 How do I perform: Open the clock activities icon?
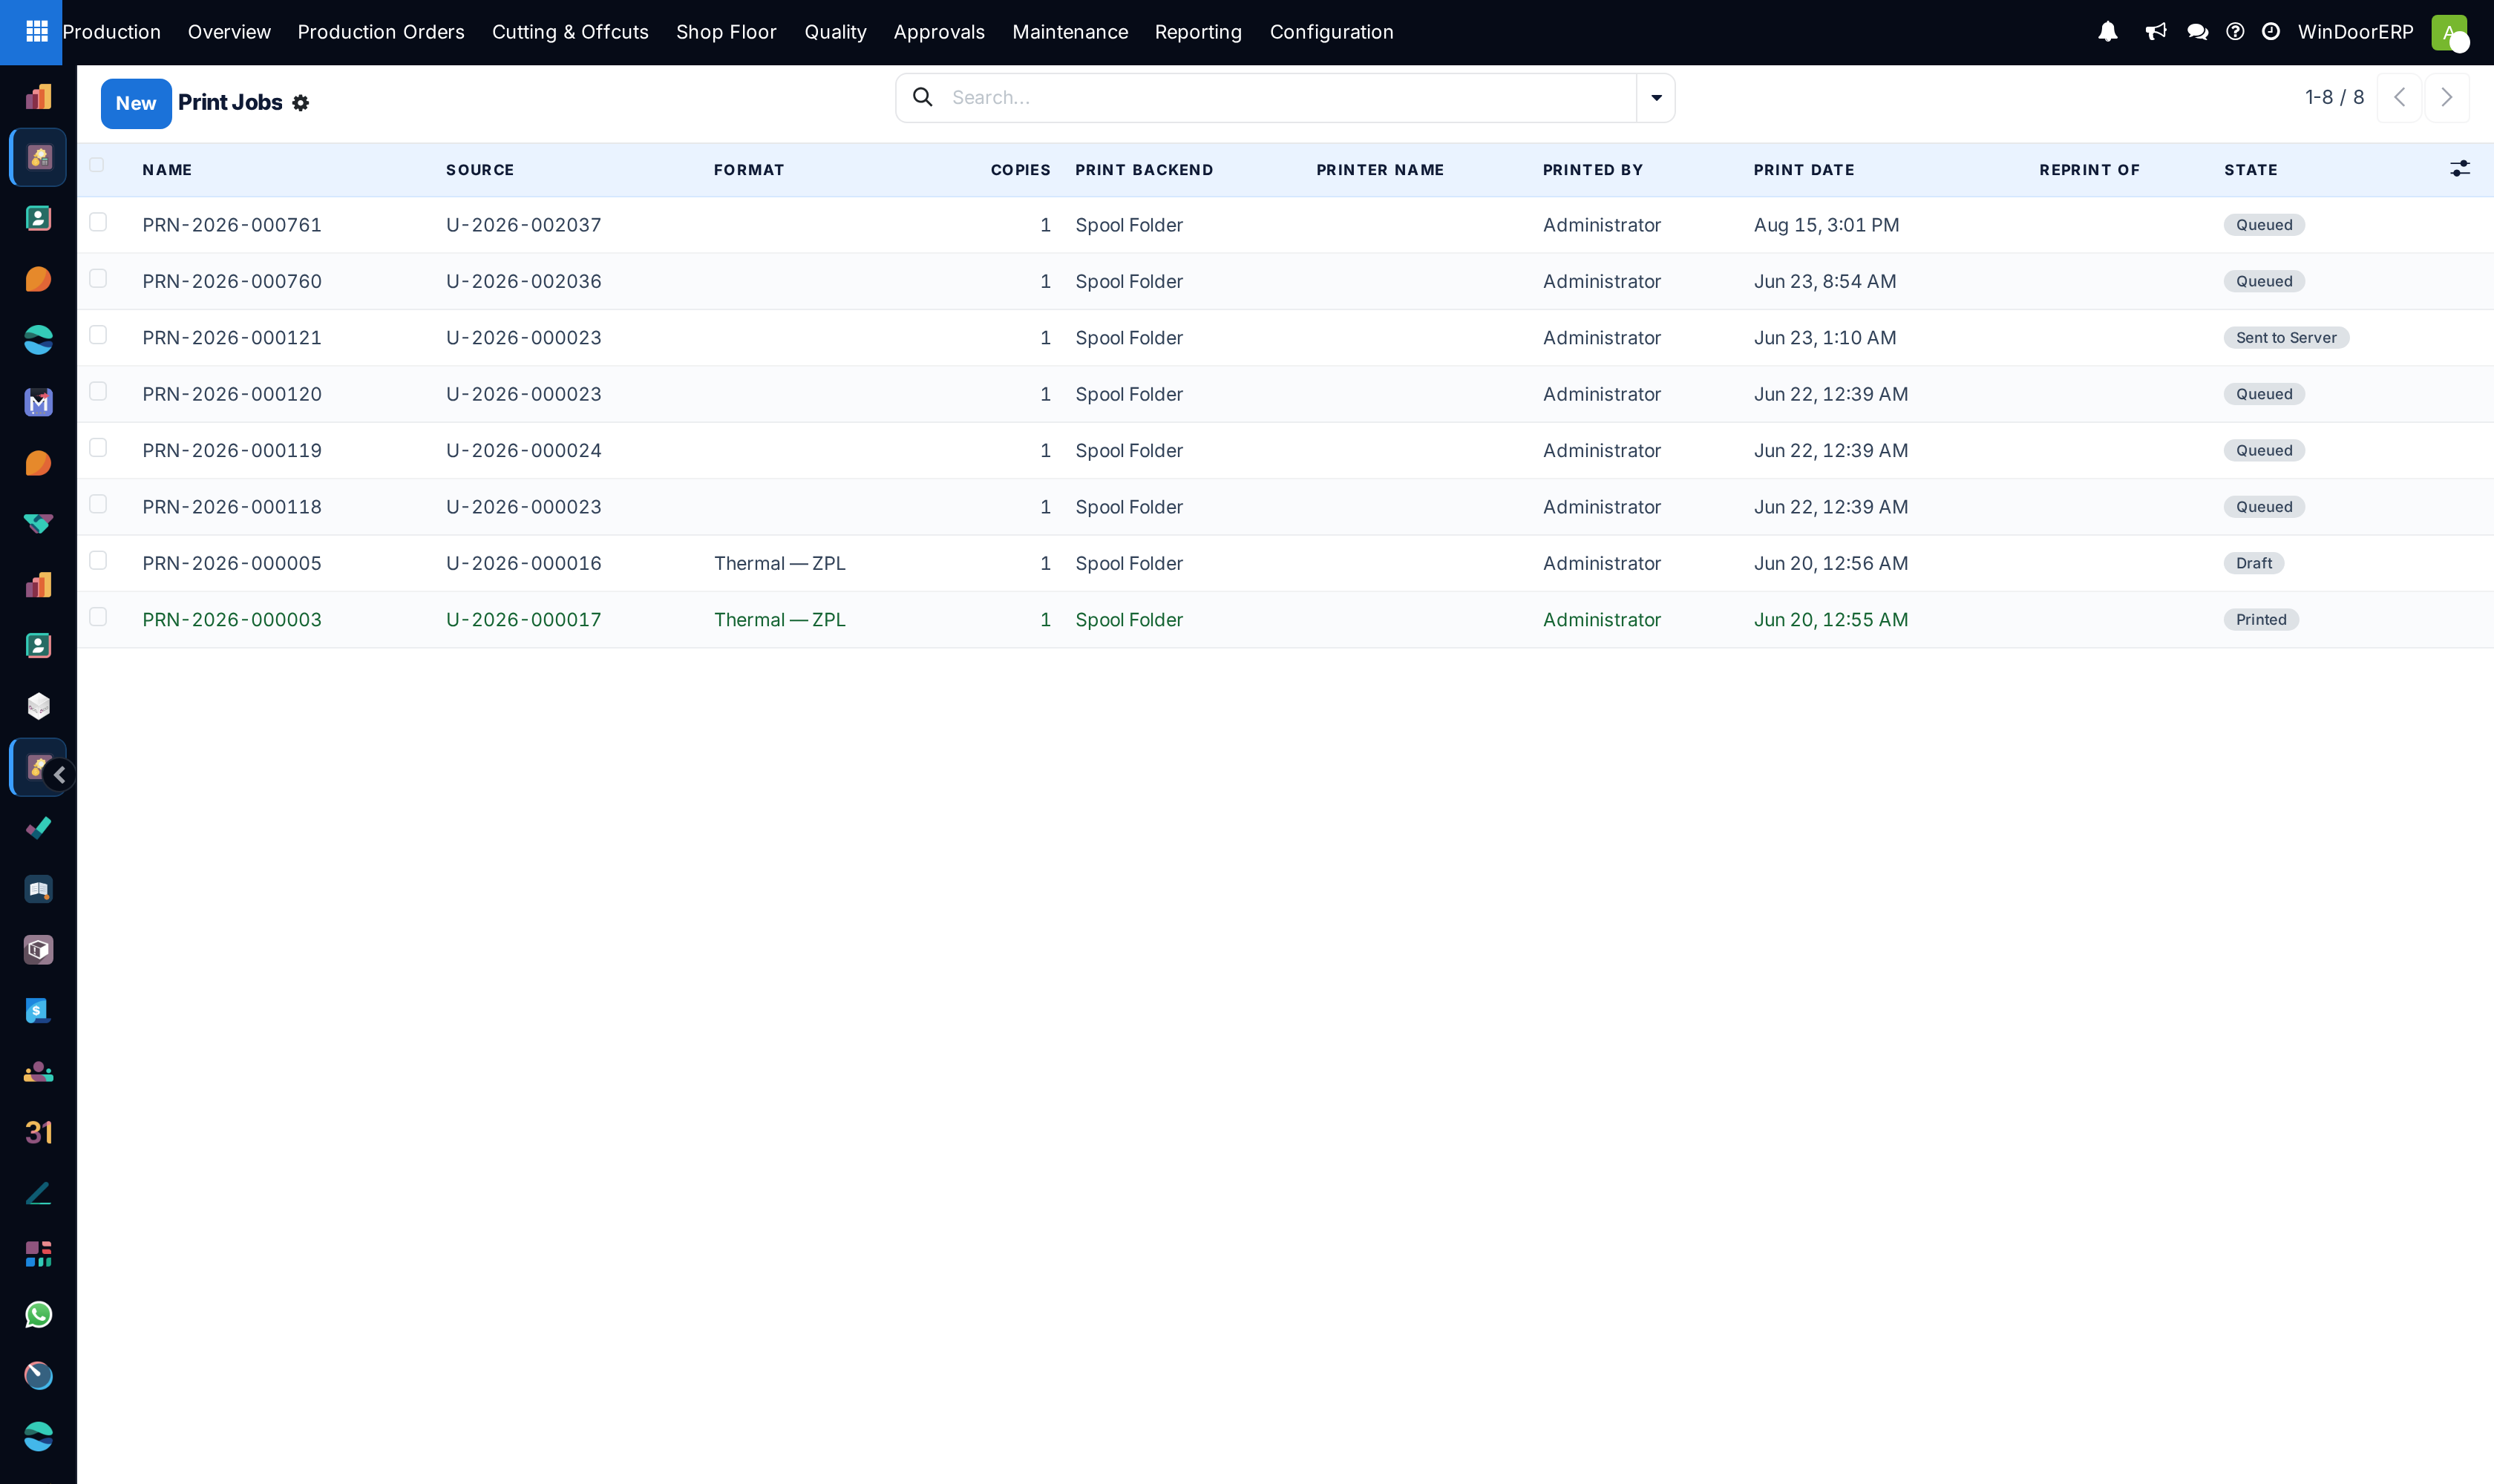(x=2271, y=32)
